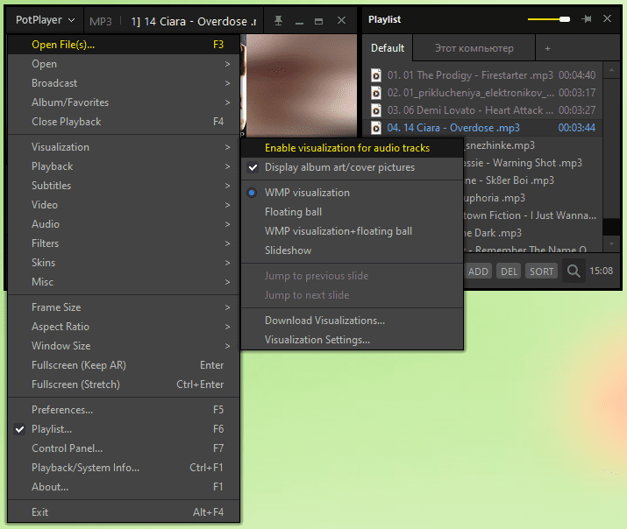Choose Exit from the menu
Image resolution: width=627 pixels, height=529 pixels.
(124, 511)
